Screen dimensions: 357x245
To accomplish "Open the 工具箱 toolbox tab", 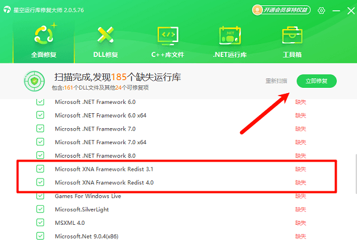I will 292,42.
